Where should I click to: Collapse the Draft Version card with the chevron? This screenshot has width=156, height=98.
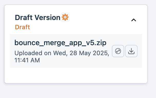coord(134,20)
